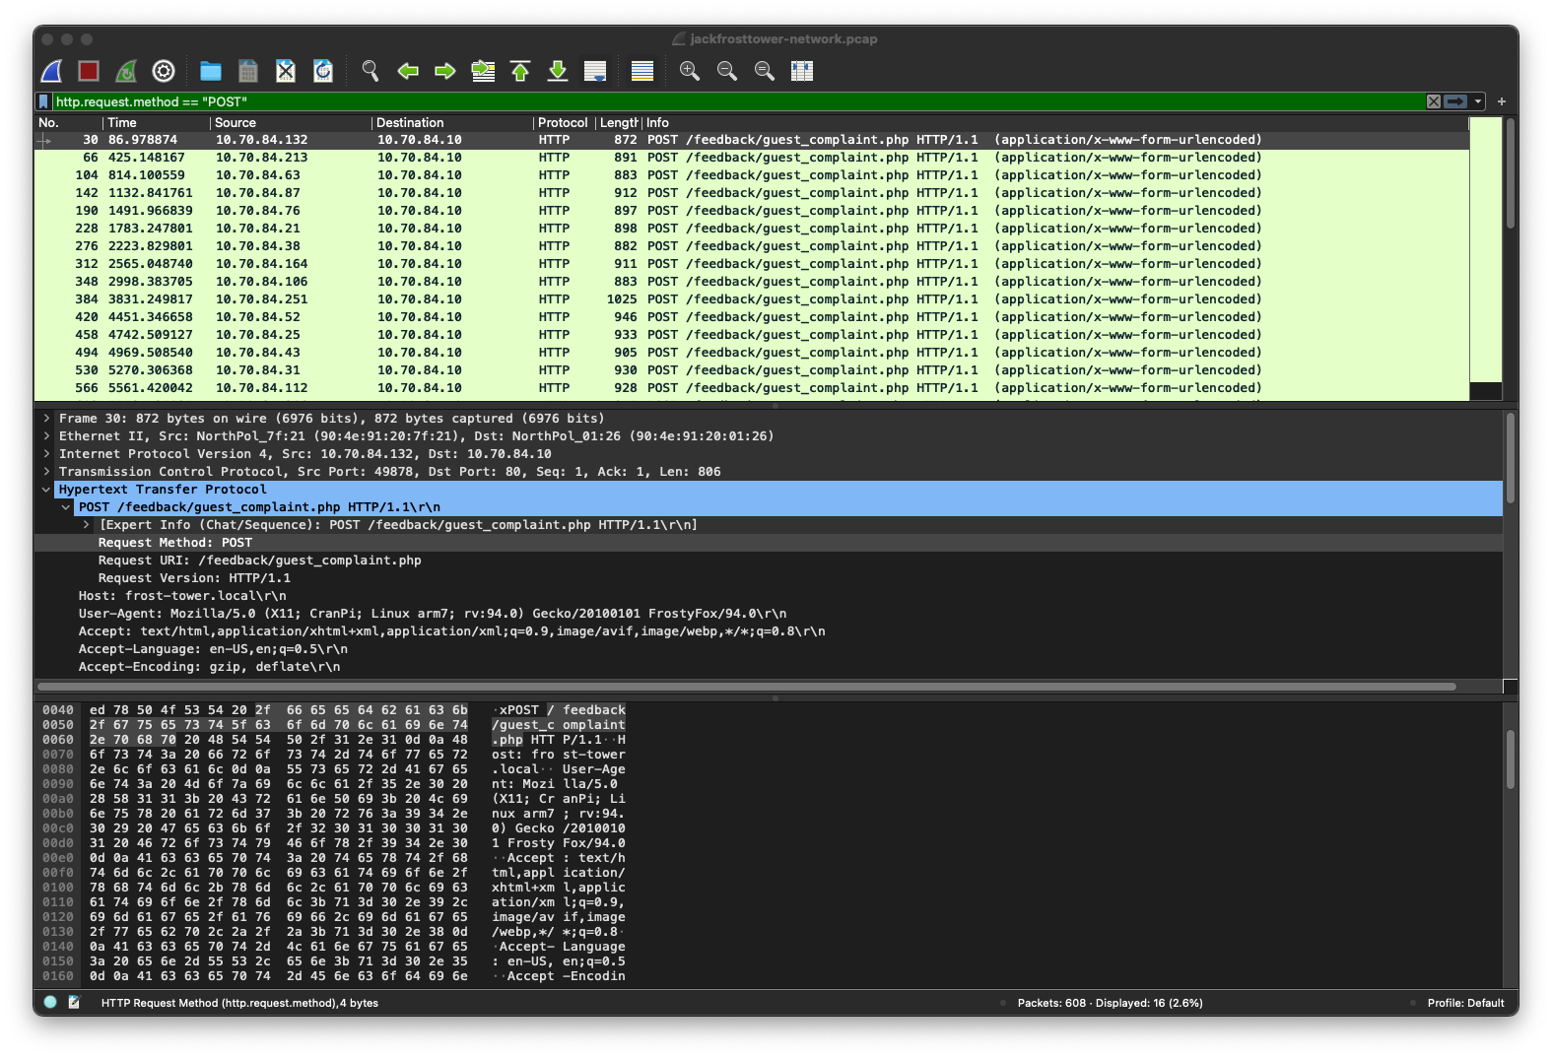Screen dimensions: 1552x1057
Task: Select the Accept-Encoding header line
Action: click(769, 667)
